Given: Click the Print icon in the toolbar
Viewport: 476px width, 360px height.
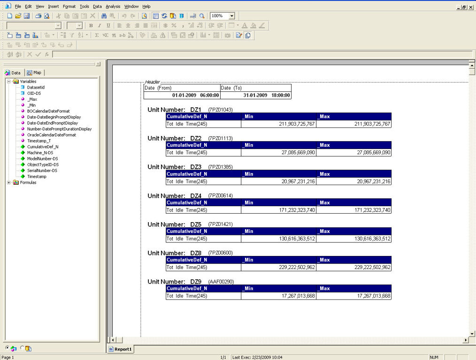Looking at the screenshot, I should pos(39,15).
